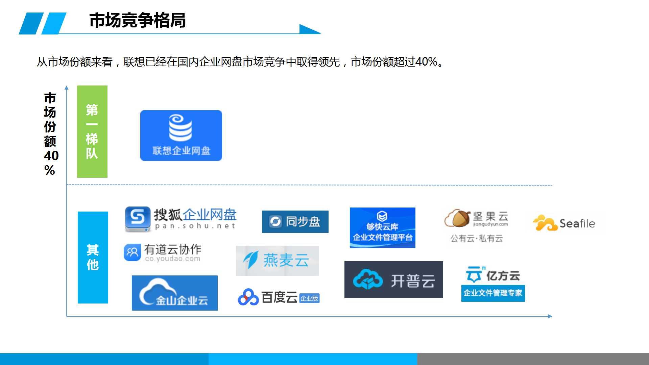Click the 金山企业云 logo tile
Image resolution: width=649 pixels, height=365 pixels.
[175, 293]
